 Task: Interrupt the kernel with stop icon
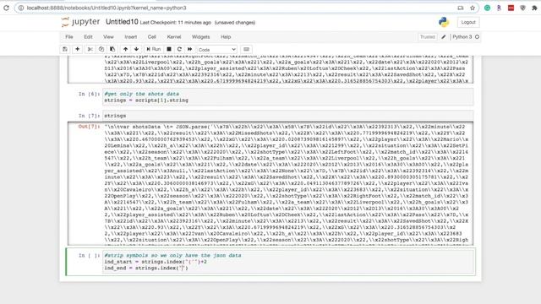169,49
